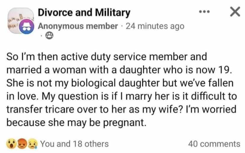Click the group name header text
Viewport: 245px width, 153px height.
click(x=84, y=12)
